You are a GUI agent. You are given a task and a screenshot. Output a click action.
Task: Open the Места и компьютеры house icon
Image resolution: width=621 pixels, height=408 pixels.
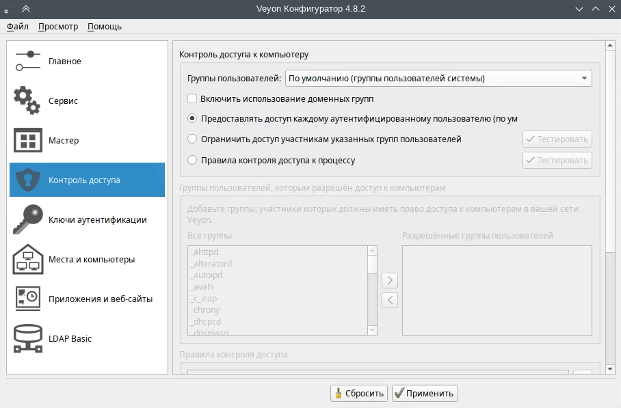(x=28, y=259)
